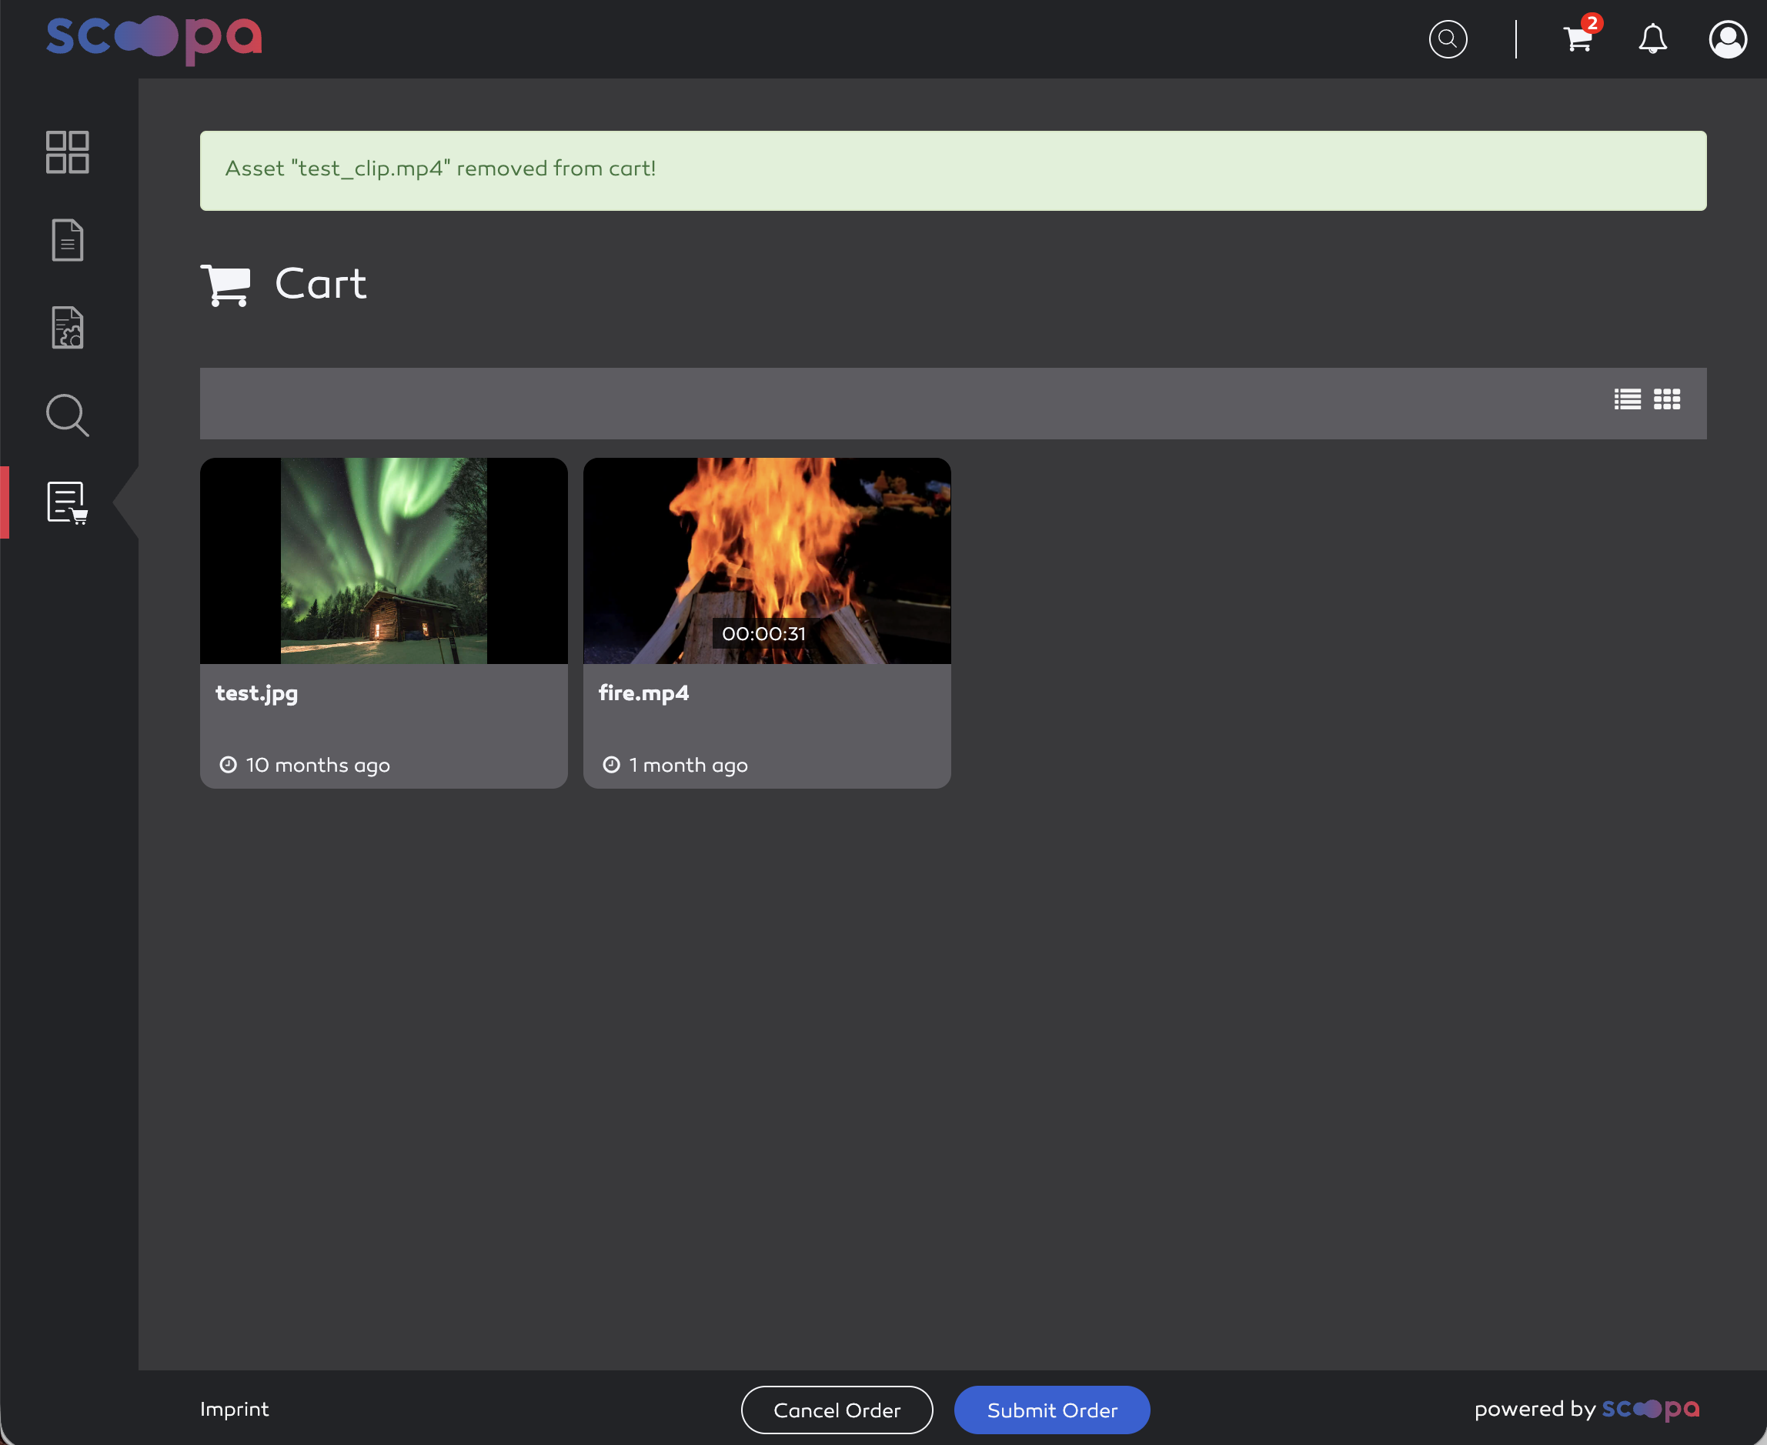Click the 00:00:31 duration label
Image resolution: width=1767 pixels, height=1445 pixels.
[x=763, y=633]
